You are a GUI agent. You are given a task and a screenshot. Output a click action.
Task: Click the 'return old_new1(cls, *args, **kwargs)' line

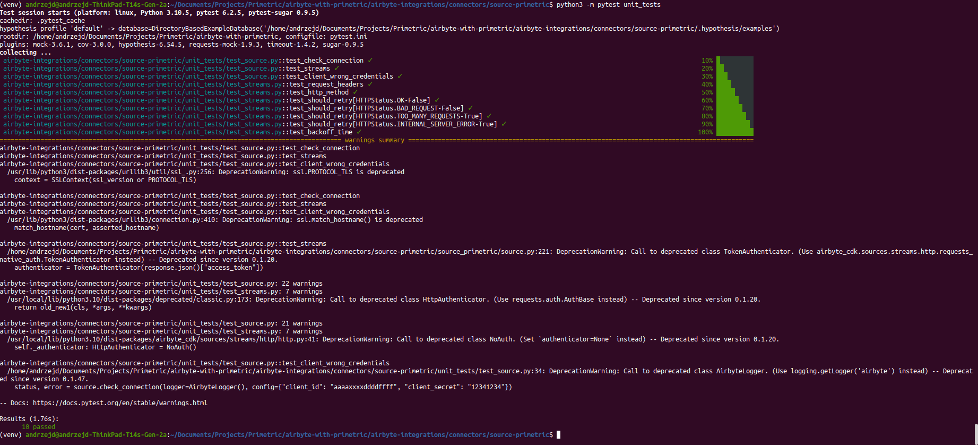(x=83, y=307)
